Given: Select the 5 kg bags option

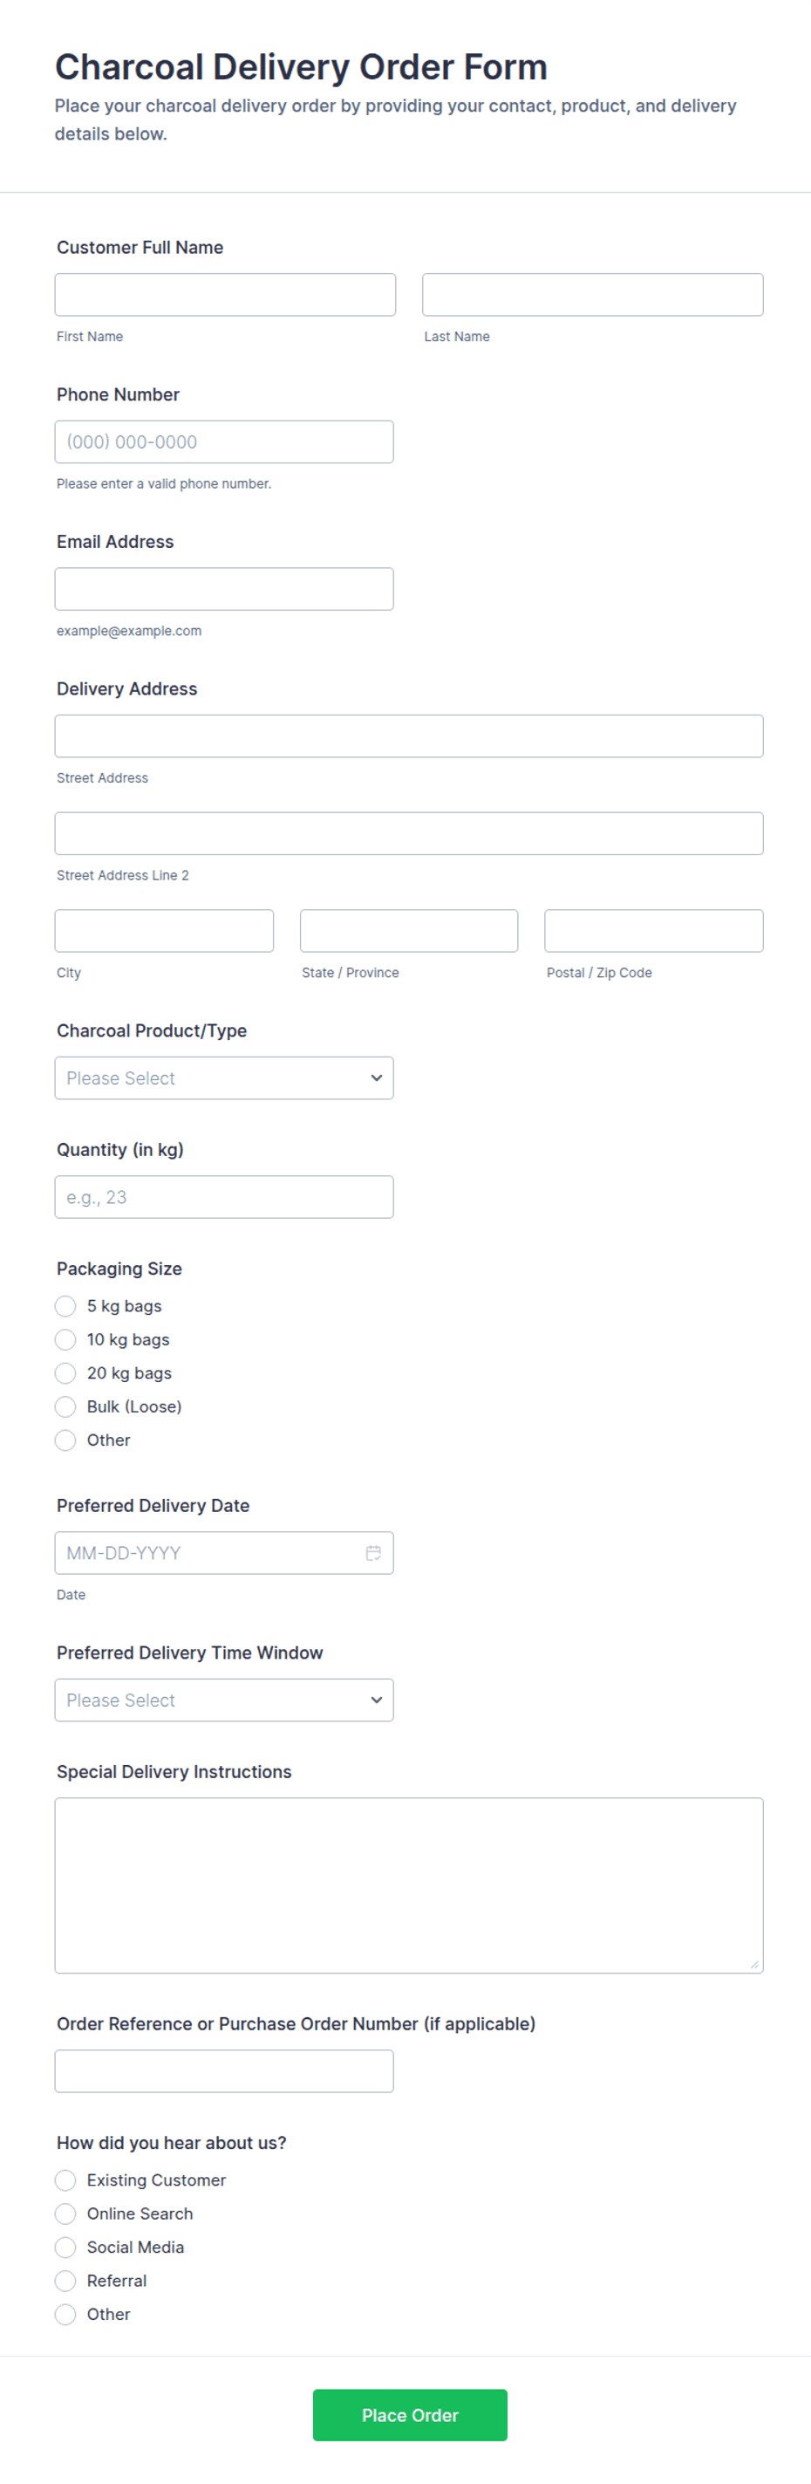Looking at the screenshot, I should click(65, 1307).
